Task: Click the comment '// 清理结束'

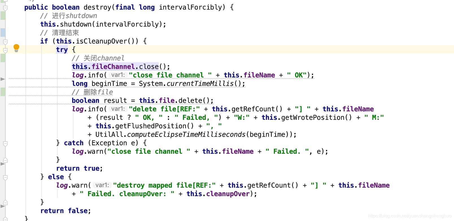Action: [x=60, y=33]
